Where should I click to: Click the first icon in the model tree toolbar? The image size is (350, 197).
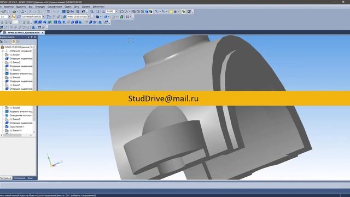coord(1,42)
